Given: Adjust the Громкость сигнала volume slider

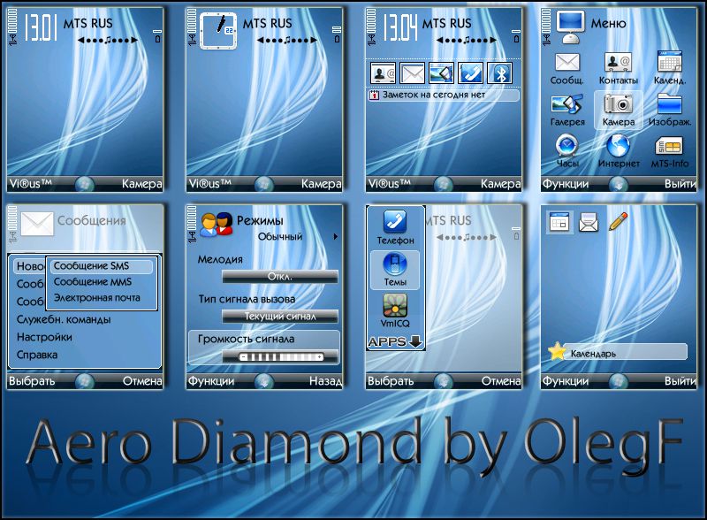Looking at the screenshot, I should coord(279,356).
